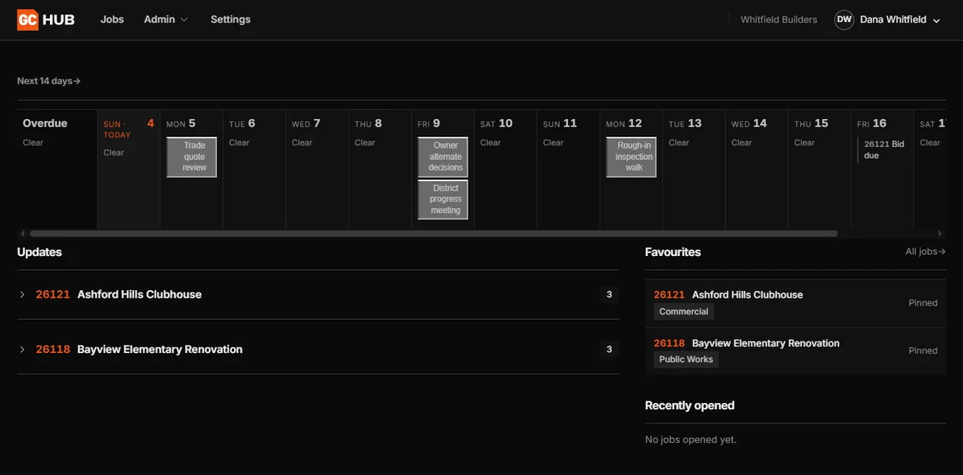
Task: Open the Dana Whitfield account menu
Action: click(x=887, y=20)
